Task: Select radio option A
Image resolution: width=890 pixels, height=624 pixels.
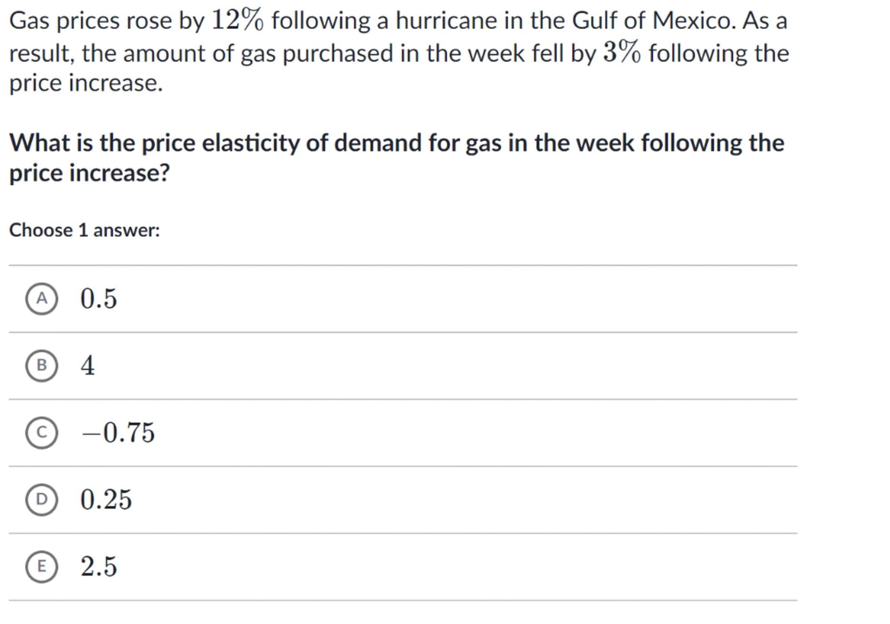Action: 41,299
